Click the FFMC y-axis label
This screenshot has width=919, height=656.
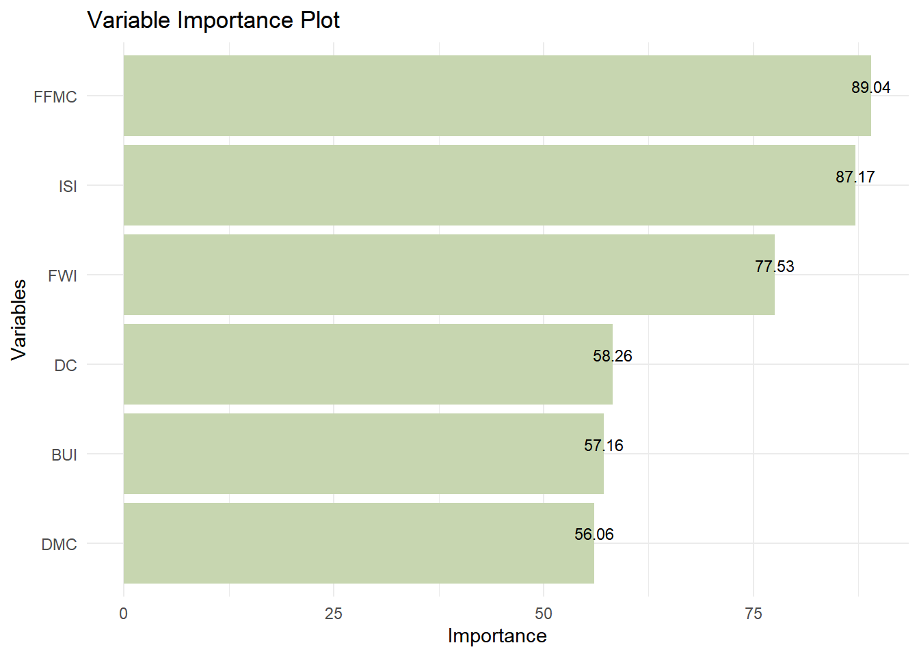point(55,97)
